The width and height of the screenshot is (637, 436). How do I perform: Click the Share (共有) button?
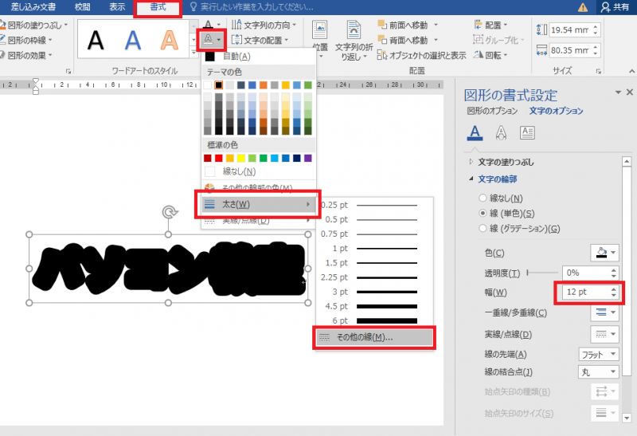615,7
